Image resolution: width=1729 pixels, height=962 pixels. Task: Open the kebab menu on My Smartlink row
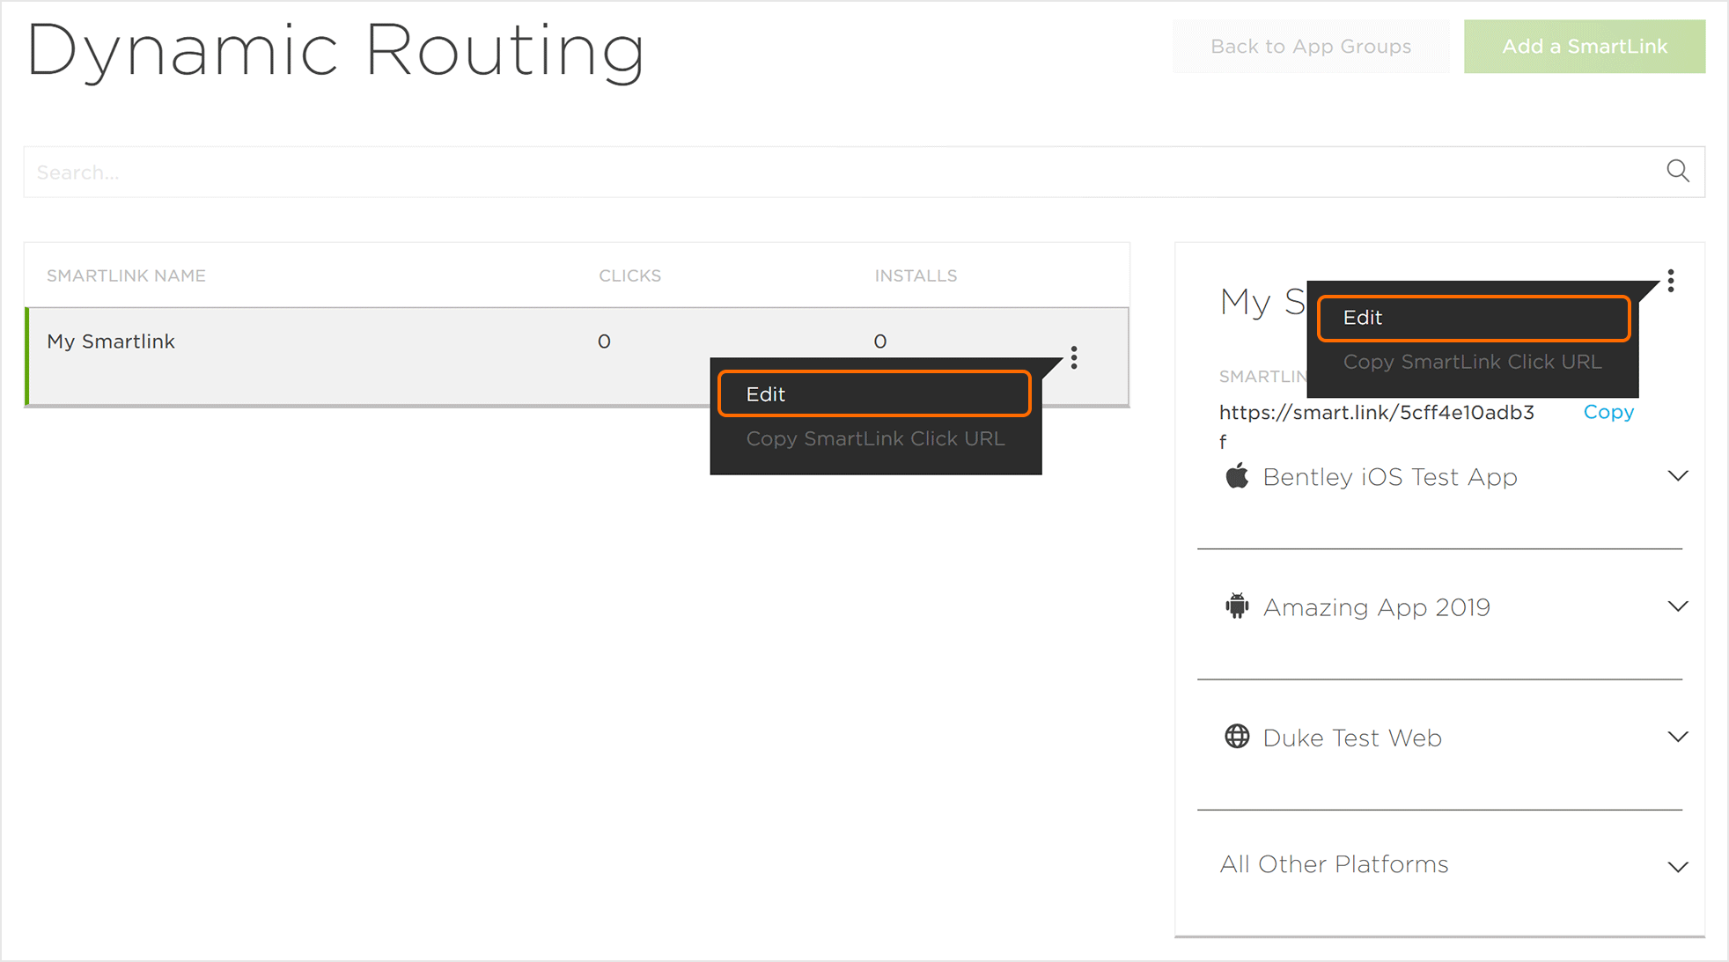1074,357
